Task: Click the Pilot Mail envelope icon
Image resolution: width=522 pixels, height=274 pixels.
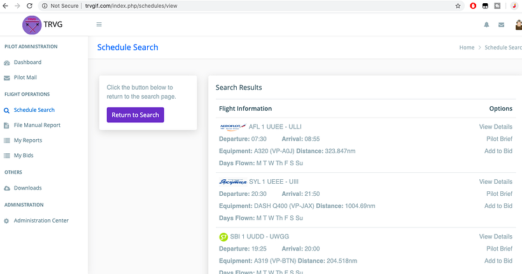Action: pyautogui.click(x=6, y=78)
